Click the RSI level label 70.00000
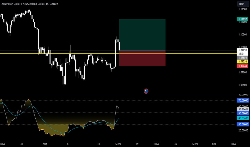Screen dimensions: 250x147 [x=243, y=100]
